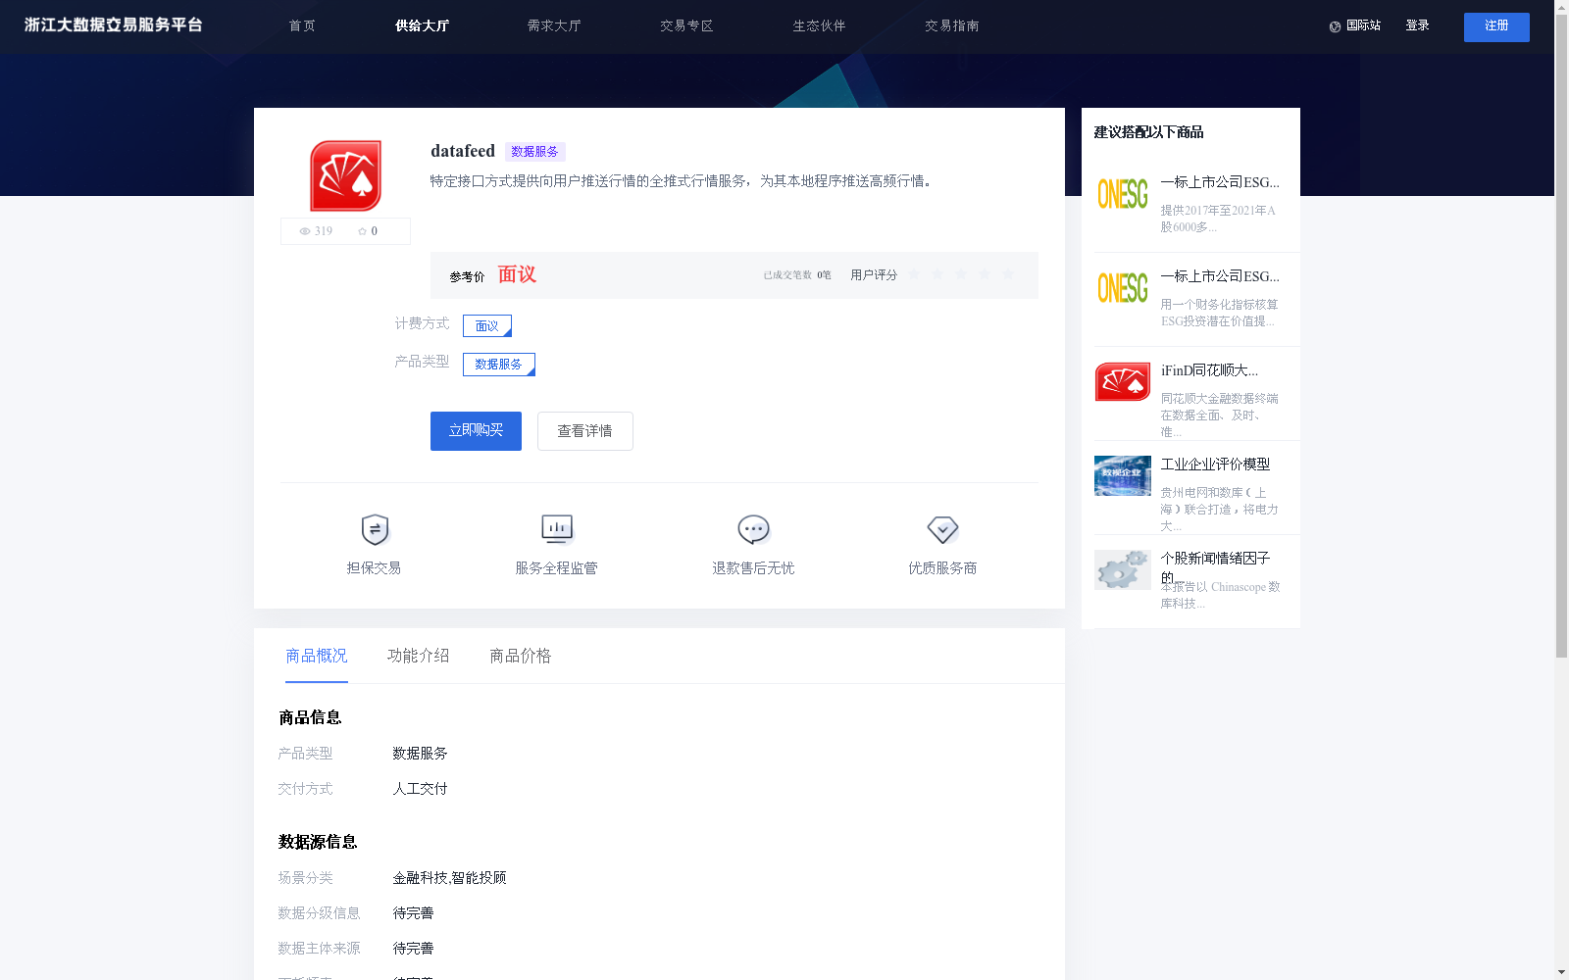Rate with the second user rating star
The height and width of the screenshot is (980, 1569).
point(937,274)
